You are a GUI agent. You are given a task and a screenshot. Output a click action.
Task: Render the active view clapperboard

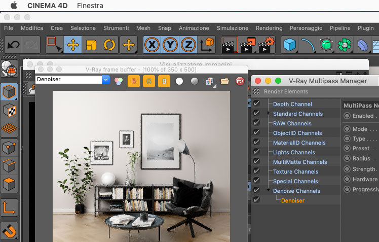[230, 45]
